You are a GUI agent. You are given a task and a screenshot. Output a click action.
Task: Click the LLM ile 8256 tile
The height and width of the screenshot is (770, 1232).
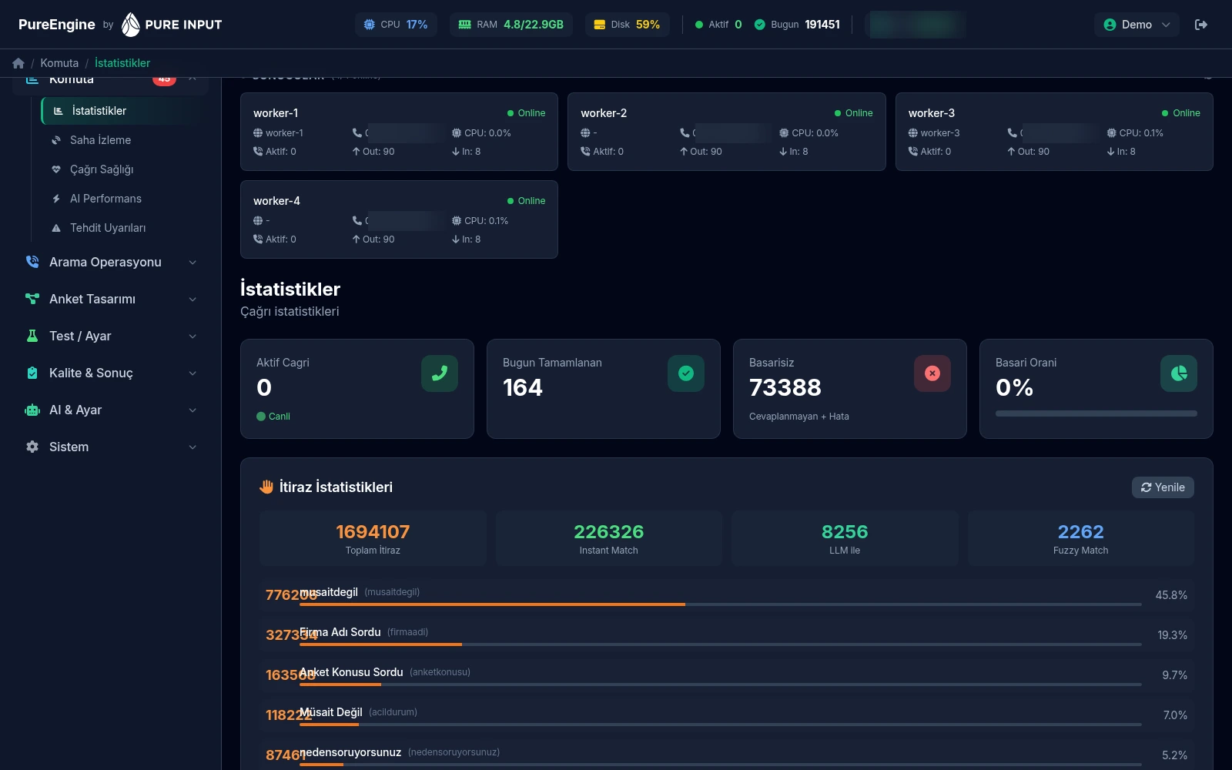[845, 538]
